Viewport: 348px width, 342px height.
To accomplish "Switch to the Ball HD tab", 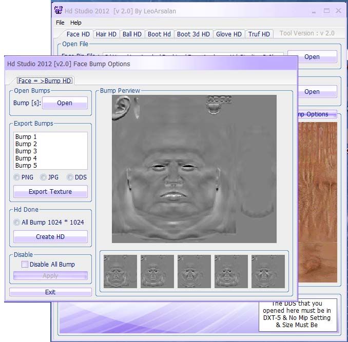I will 132,34.
